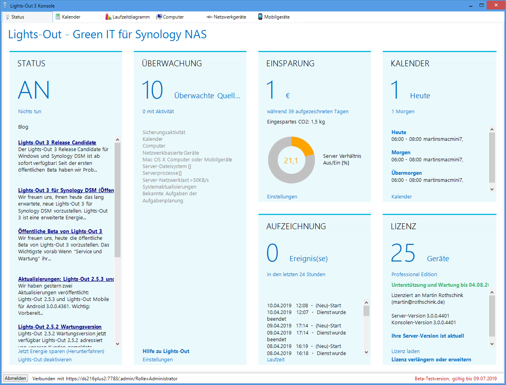506x385 pixels.
Task: Click 'Jetzt Energie sparen (Herunterfahren)' link
Action: [x=61, y=351]
